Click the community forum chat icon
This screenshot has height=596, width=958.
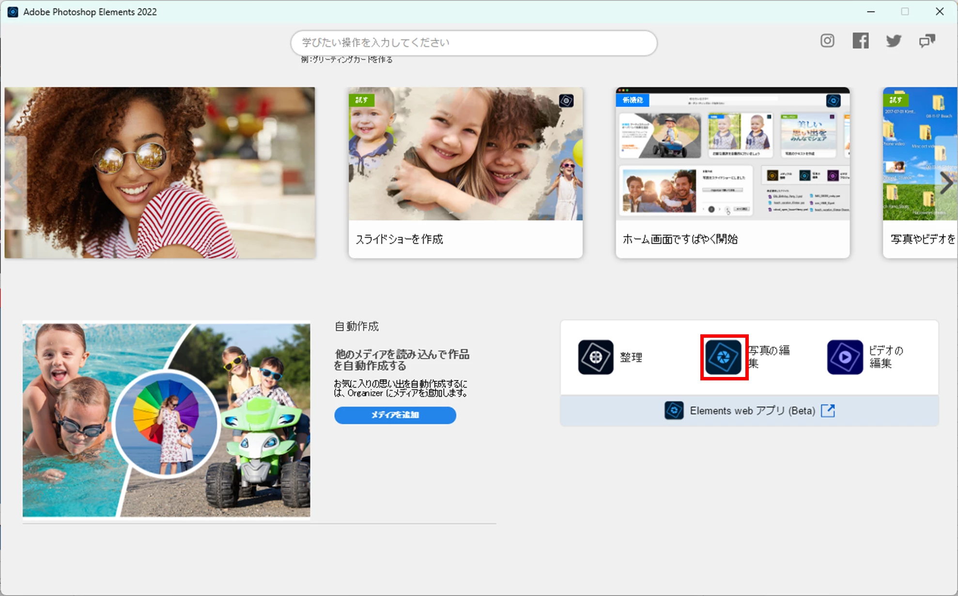pyautogui.click(x=927, y=41)
